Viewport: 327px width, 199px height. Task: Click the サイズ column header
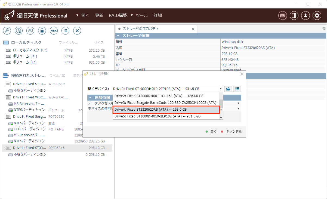point(99,43)
